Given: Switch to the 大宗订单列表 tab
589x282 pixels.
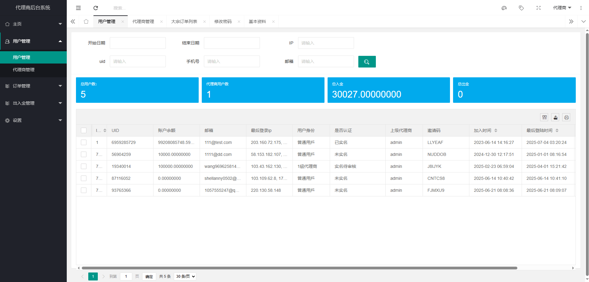Looking at the screenshot, I should (x=184, y=21).
